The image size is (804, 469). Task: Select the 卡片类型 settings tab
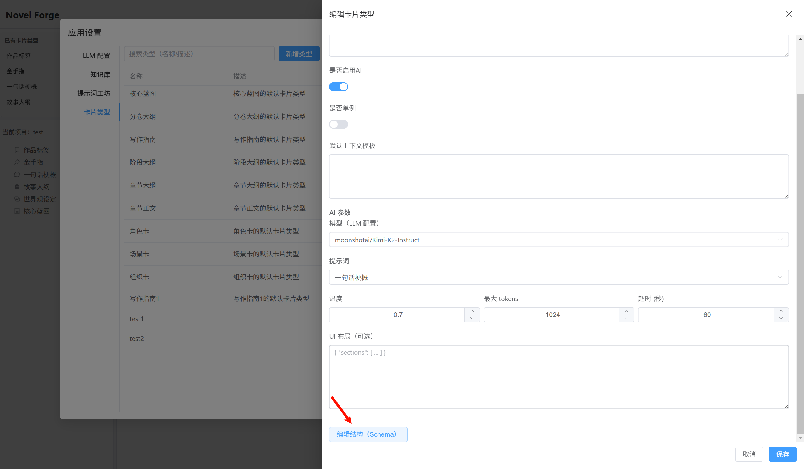[97, 112]
